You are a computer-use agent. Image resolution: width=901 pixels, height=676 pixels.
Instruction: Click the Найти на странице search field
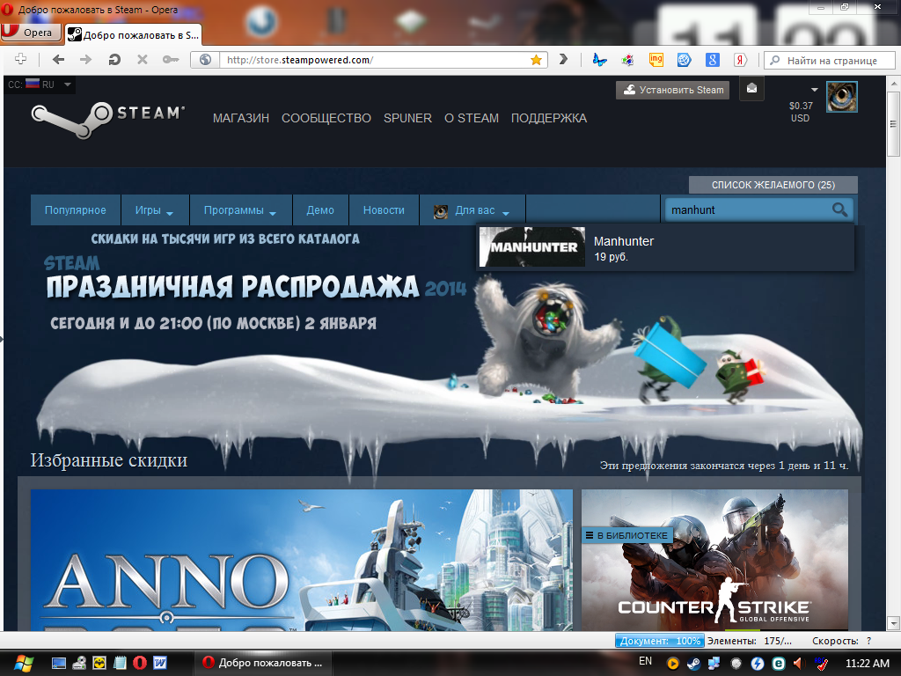tap(831, 60)
